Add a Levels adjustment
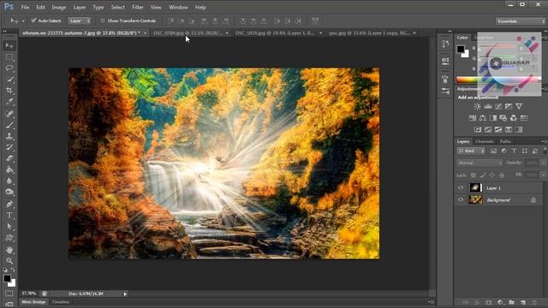The height and width of the screenshot is (308, 548). (487, 106)
